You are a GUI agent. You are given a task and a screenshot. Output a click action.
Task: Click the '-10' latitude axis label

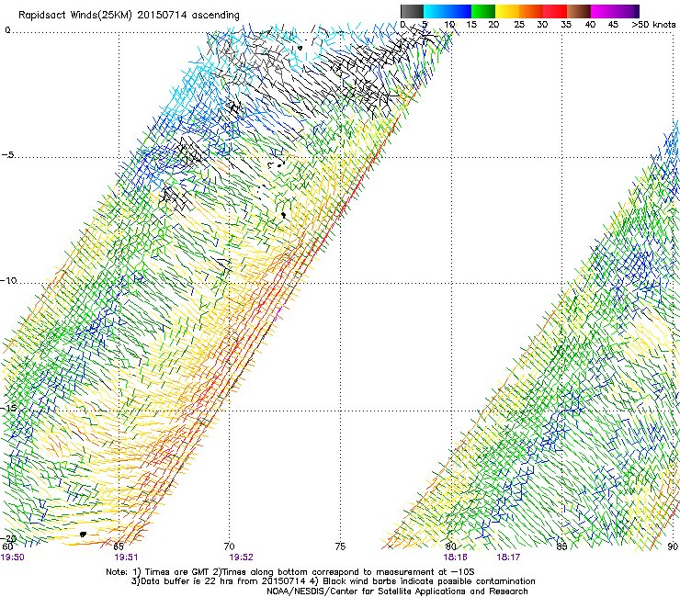(x=8, y=280)
